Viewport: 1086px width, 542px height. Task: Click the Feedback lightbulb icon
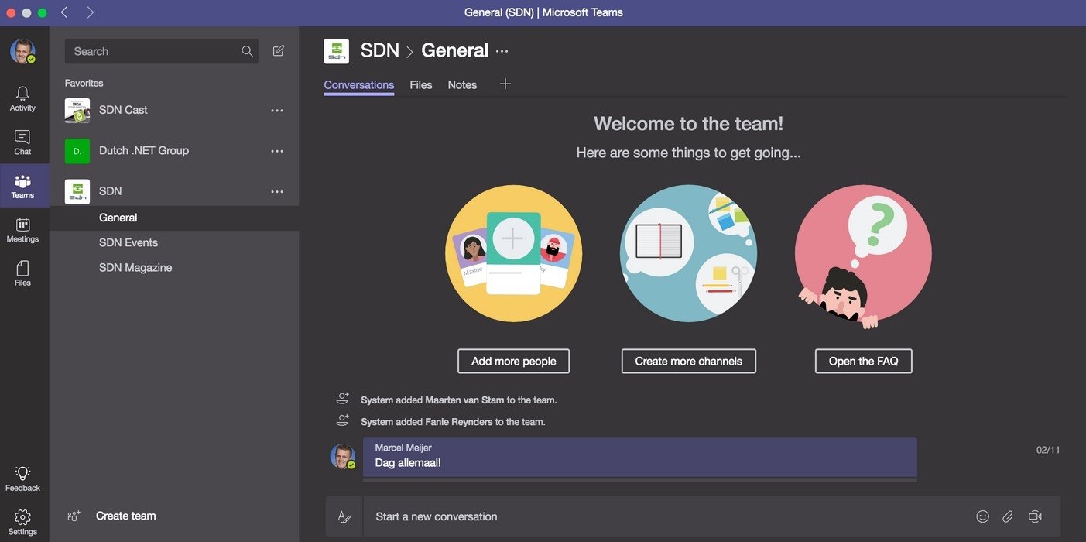point(22,473)
